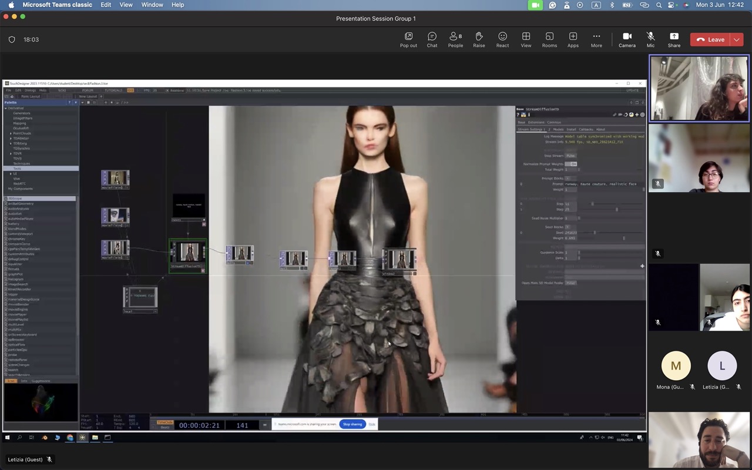The height and width of the screenshot is (470, 752).
Task: Raise your hand in the meeting
Action: (479, 39)
